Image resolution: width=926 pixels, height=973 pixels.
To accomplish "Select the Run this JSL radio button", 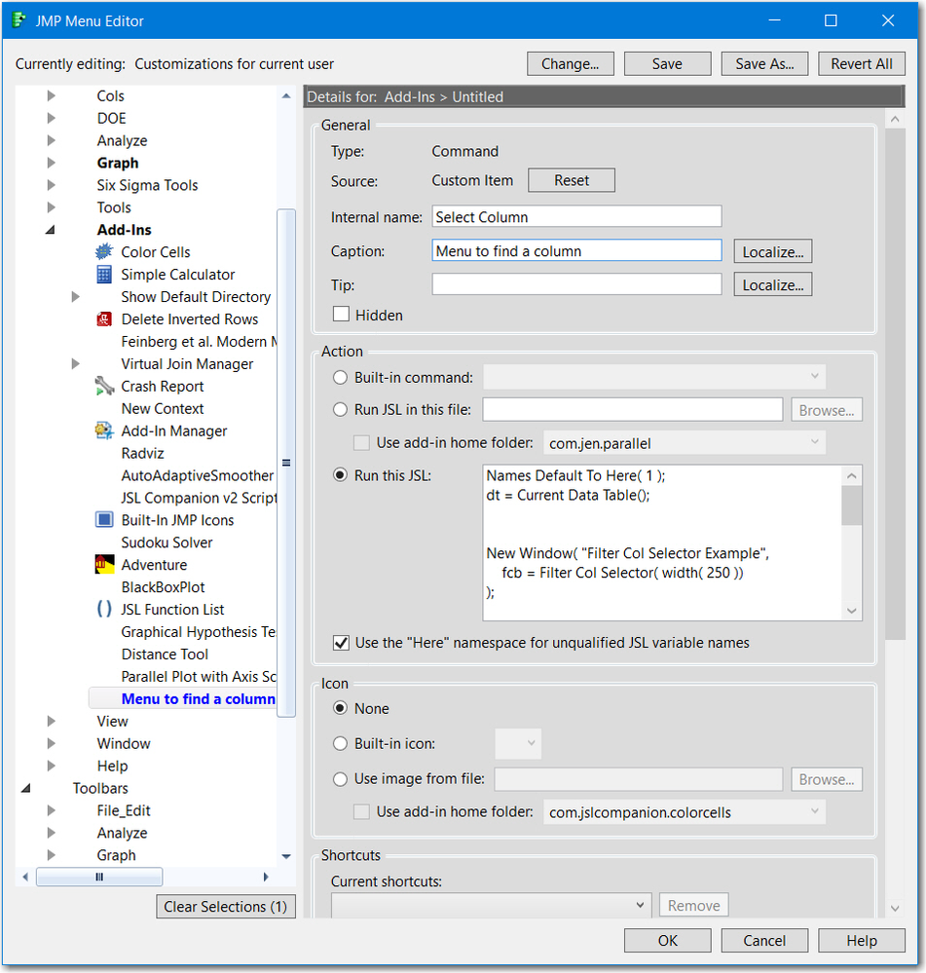I will click(x=340, y=475).
